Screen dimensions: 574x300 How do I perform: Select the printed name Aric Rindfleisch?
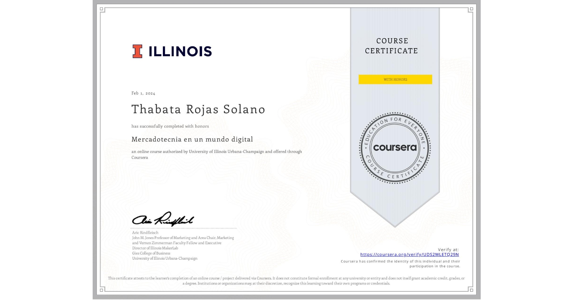[145, 232]
